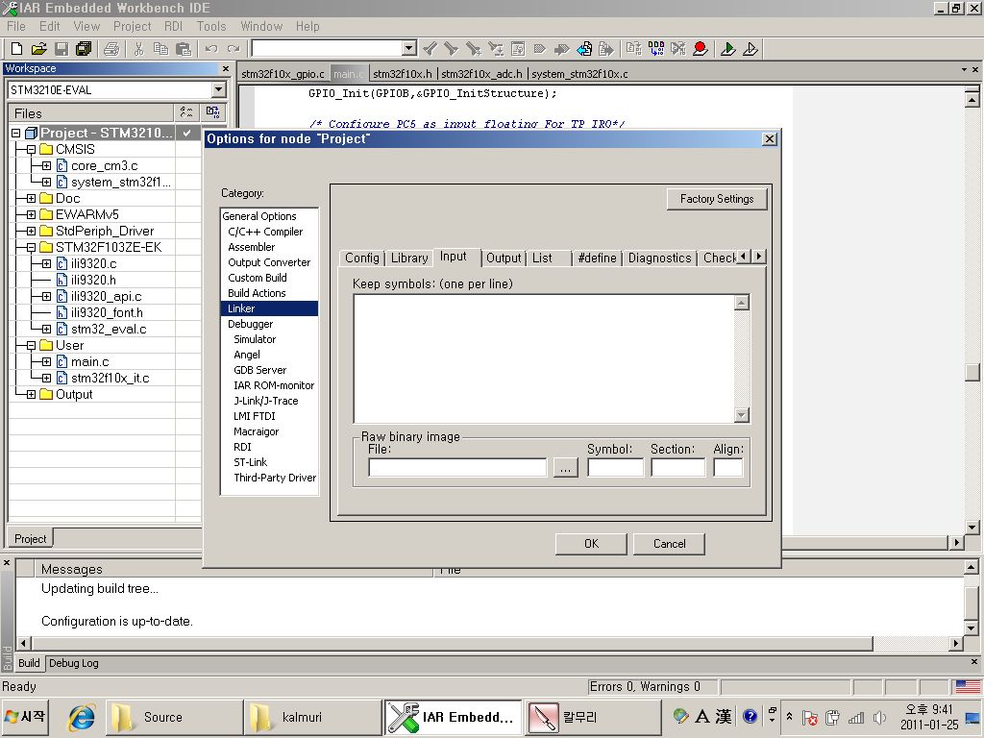Expand the Output folder

pyautogui.click(x=31, y=394)
